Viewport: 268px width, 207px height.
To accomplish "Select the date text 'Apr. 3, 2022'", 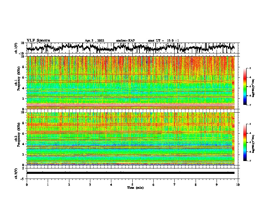I will (x=94, y=41).
